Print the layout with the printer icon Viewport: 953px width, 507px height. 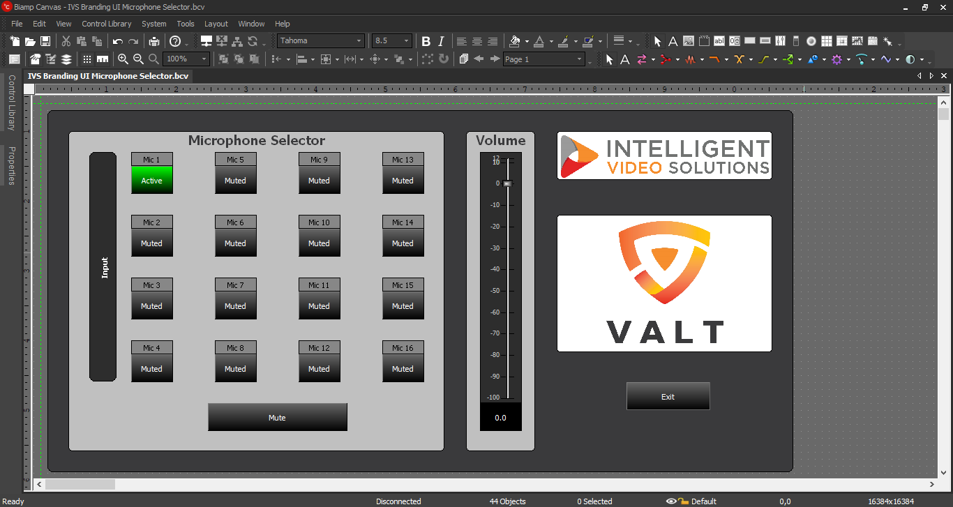[153, 41]
